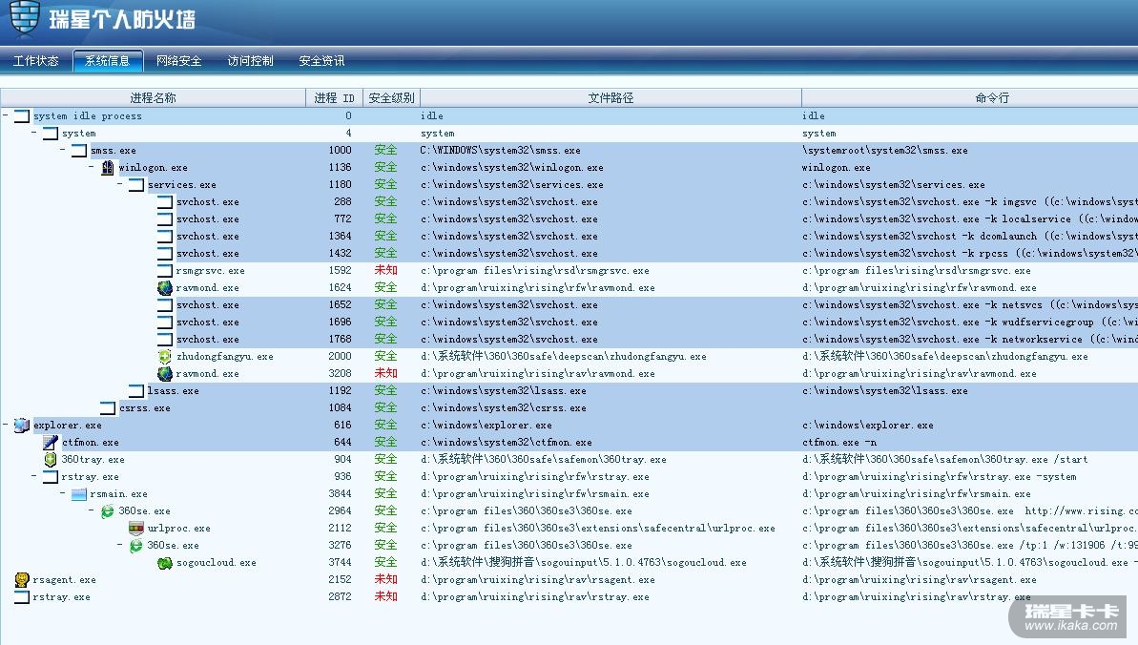Collapse the rstray.exe branch under explorer.exe

[x=34, y=477]
